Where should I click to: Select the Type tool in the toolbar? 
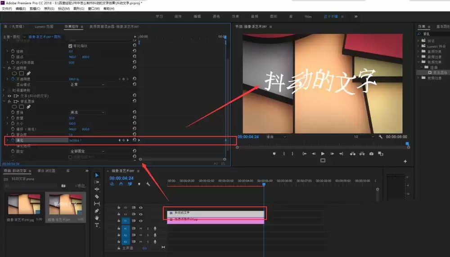coord(97,225)
